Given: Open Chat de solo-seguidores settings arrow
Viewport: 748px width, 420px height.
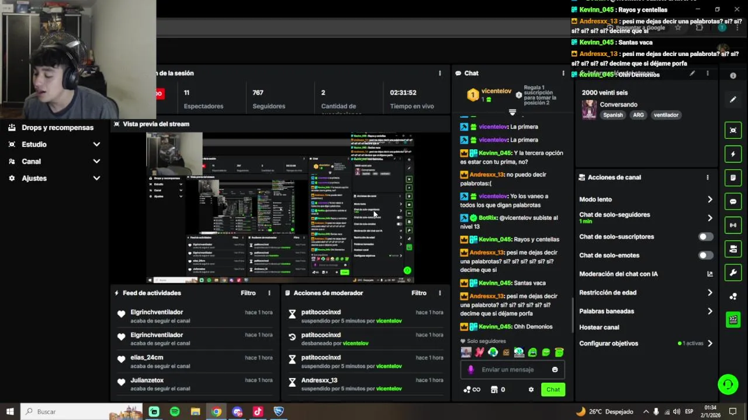Looking at the screenshot, I should [x=709, y=218].
